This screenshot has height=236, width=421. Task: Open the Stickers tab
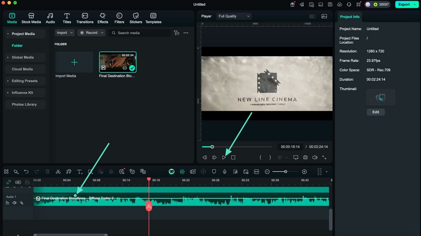136,18
